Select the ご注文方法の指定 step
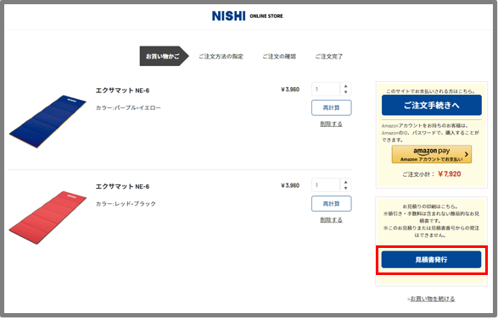This screenshot has width=498, height=319. pos(221,57)
